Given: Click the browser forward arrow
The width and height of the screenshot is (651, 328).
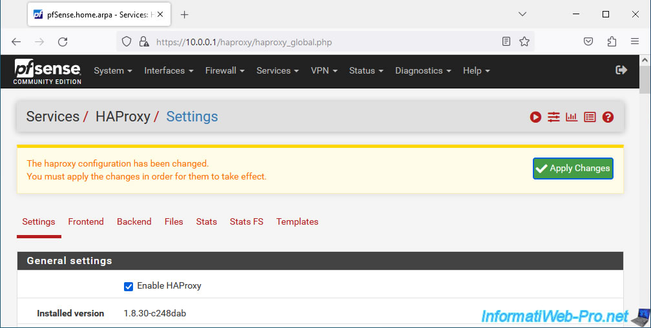Looking at the screenshot, I should click(x=39, y=41).
